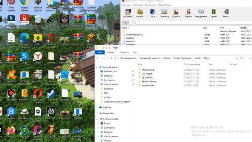Collapse the Быстрый доступ tree node
This screenshot has width=252, height=142.
[97, 67]
